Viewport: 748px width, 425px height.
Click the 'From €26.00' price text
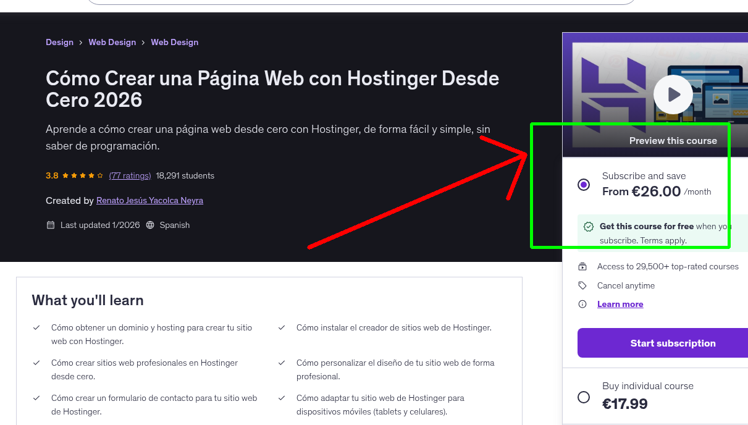(641, 191)
